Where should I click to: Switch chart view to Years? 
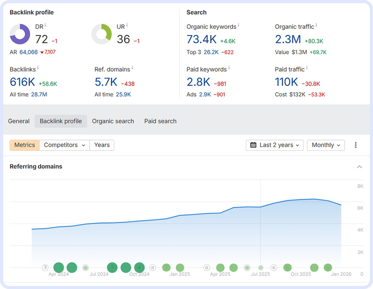point(102,145)
